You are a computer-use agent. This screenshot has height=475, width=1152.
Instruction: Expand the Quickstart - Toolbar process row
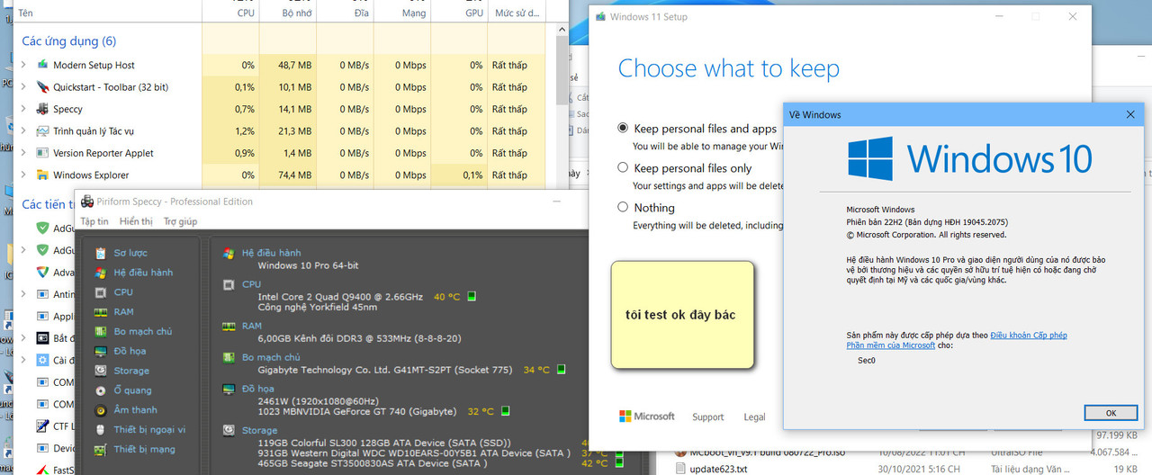click(23, 87)
